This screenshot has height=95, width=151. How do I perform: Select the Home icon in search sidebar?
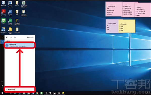pyautogui.click(x=2, y=42)
